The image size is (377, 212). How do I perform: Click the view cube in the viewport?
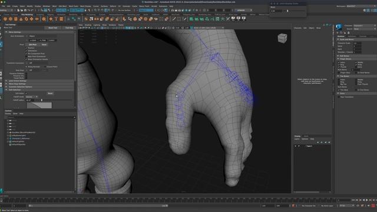tap(282, 38)
